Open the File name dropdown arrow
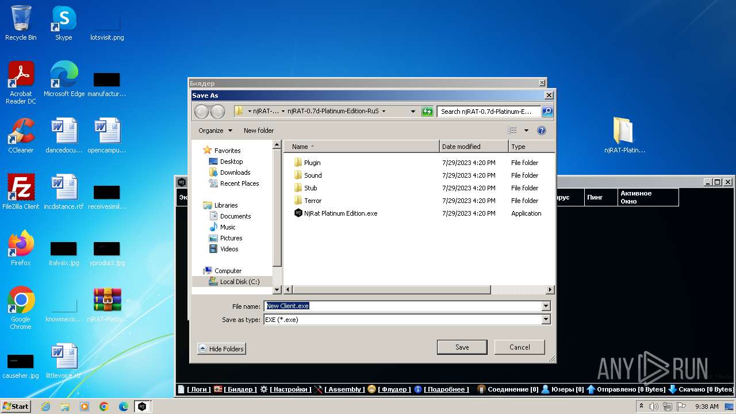Screen dimensions: 736x414 546,306
